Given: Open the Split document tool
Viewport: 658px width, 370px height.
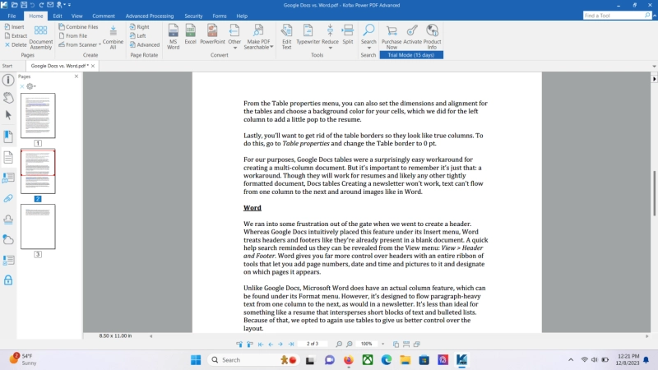Looking at the screenshot, I should pyautogui.click(x=347, y=35).
